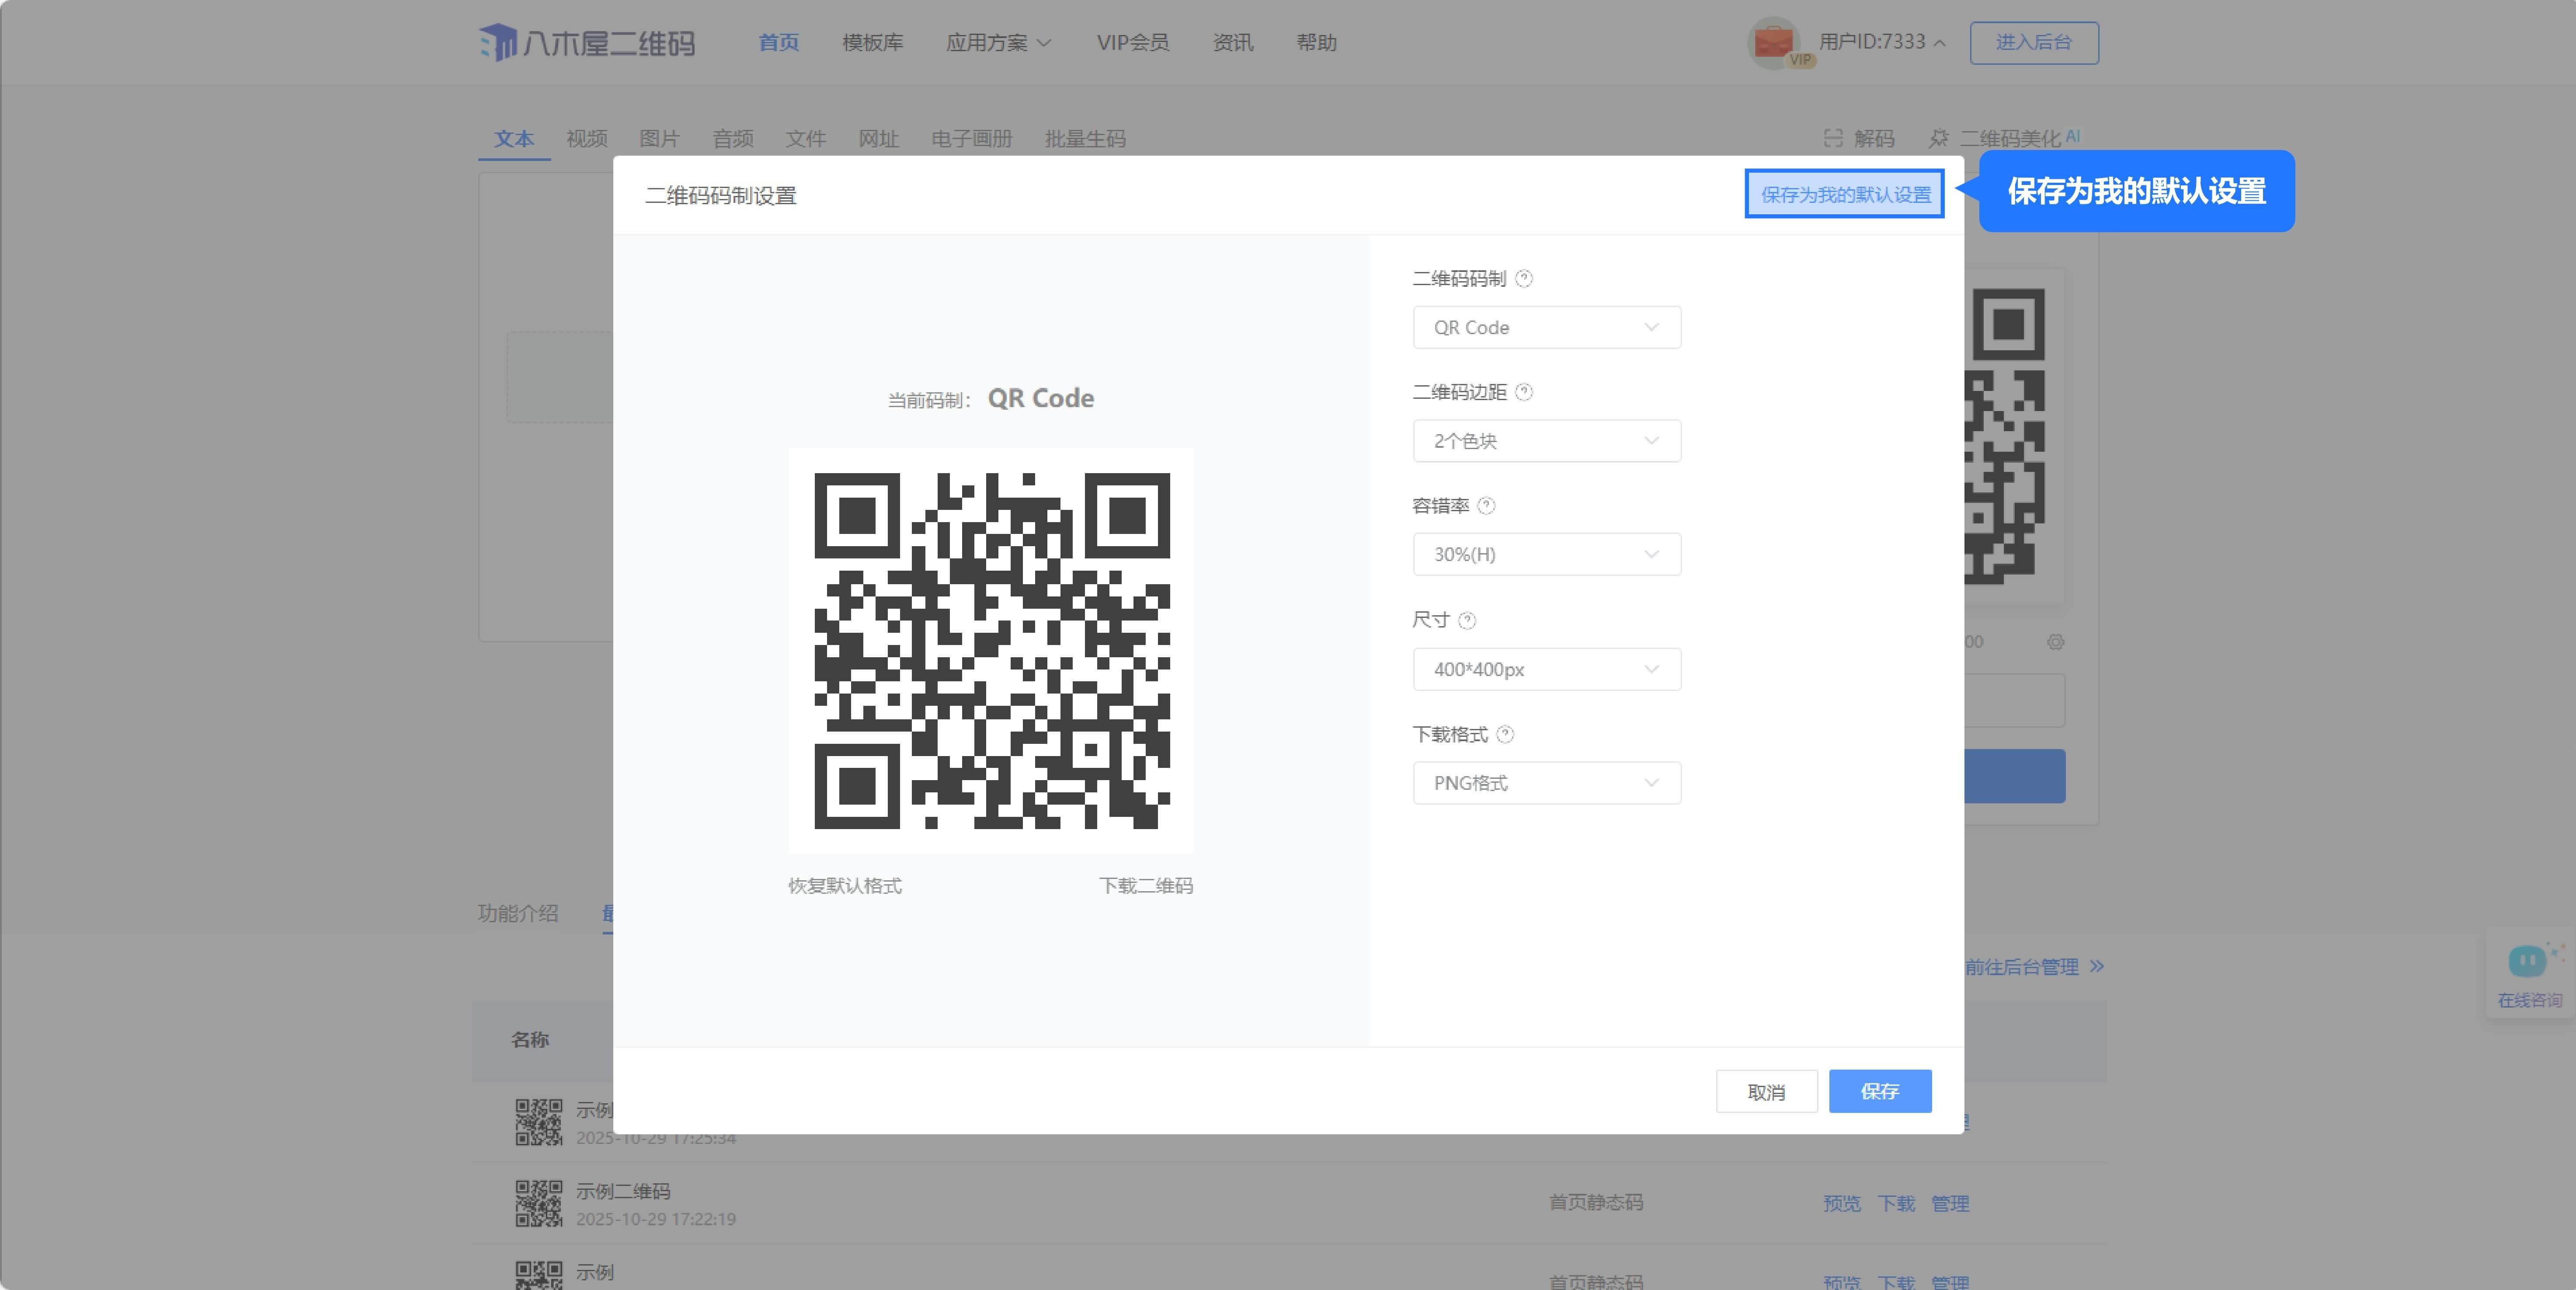The width and height of the screenshot is (2576, 1290).
Task: Click the QR code preview image
Action: click(x=991, y=651)
